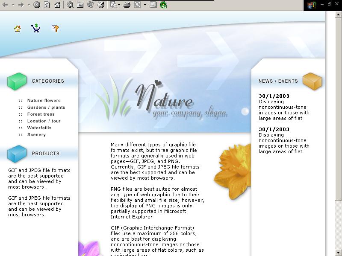The height and width of the screenshot is (256, 342).
Task: Click the scrollbar up arrow
Action: (x=338, y=15)
